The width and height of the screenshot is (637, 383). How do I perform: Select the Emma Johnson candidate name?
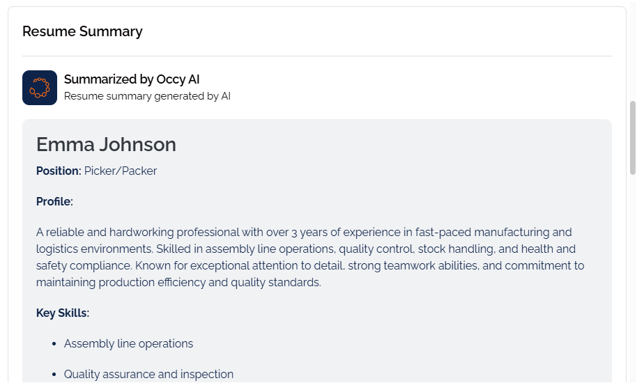click(x=106, y=144)
